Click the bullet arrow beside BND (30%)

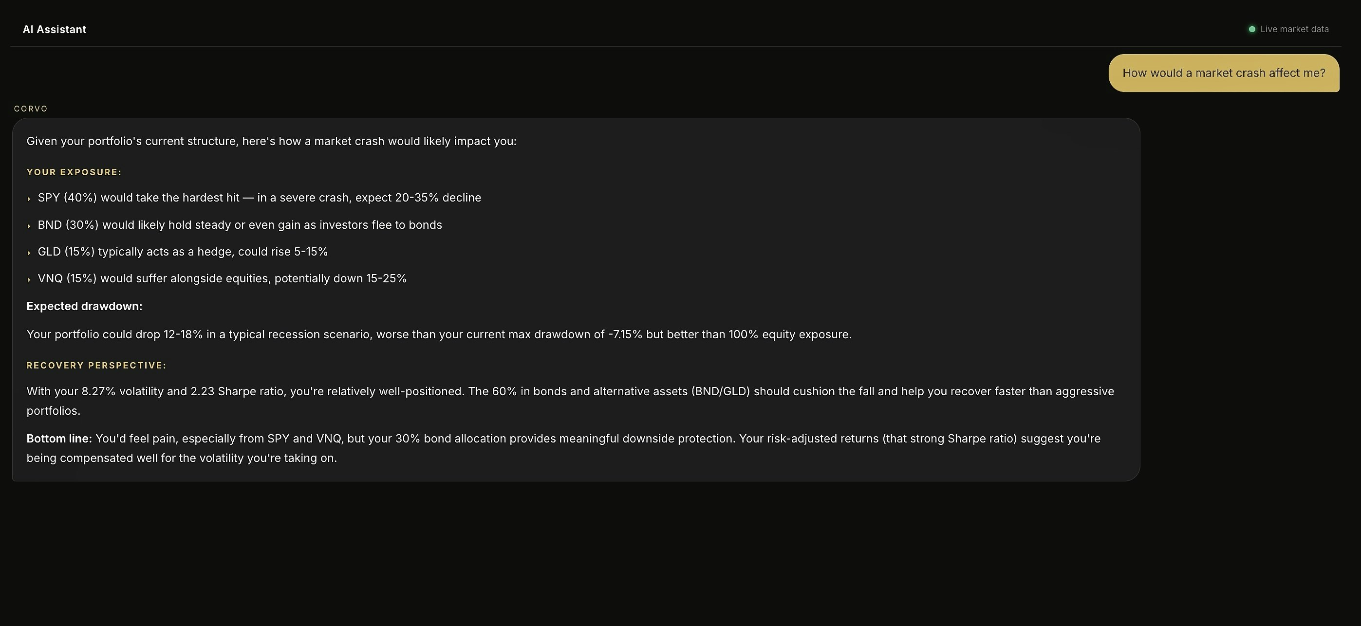click(x=29, y=226)
